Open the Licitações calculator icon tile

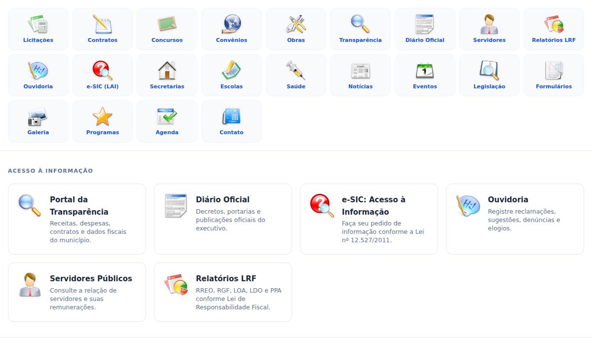click(x=38, y=29)
